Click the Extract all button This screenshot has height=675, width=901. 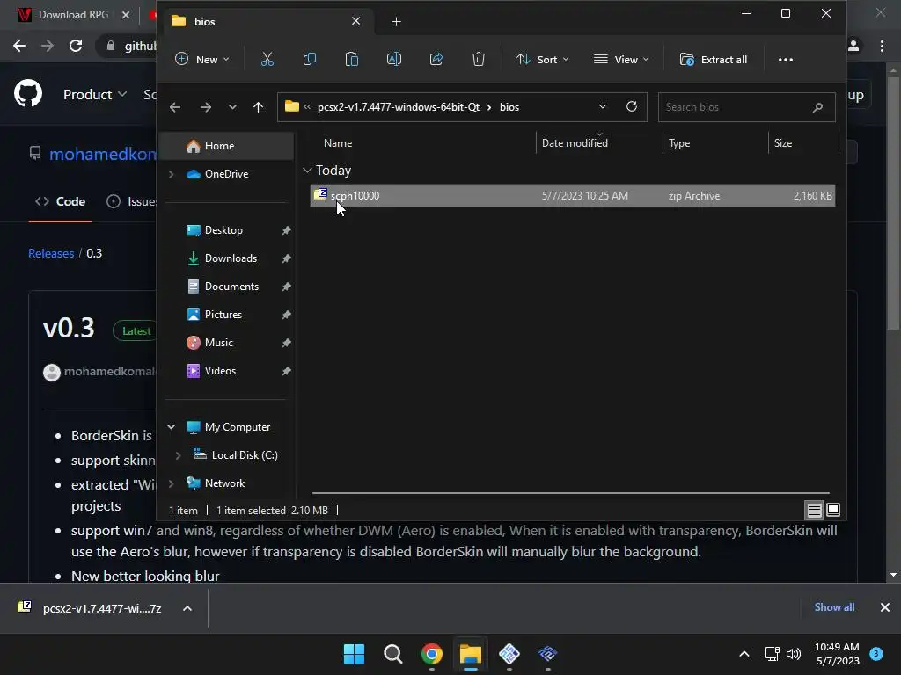click(714, 59)
